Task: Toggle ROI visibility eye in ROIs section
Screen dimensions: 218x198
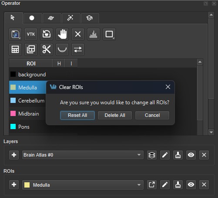Action: [191, 185]
